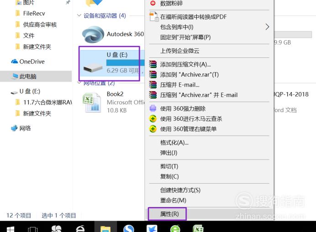Open FileRecv folder in sidebar
The height and width of the screenshot is (232, 316).
pos(34,14)
